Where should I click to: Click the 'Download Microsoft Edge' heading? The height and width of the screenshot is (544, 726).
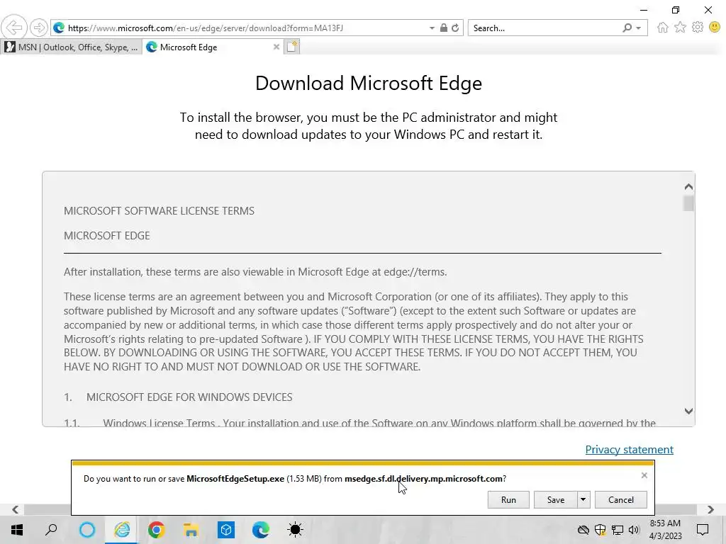pyautogui.click(x=369, y=84)
